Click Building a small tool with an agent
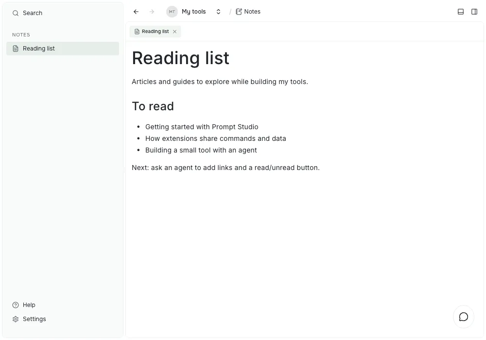Screen dimensions: 486x340 coord(201,150)
